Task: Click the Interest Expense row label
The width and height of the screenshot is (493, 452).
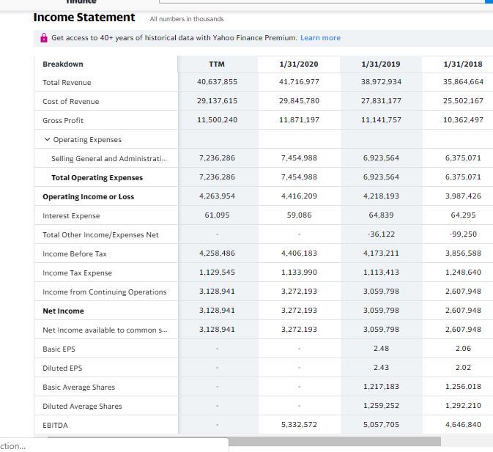Action: (x=71, y=215)
